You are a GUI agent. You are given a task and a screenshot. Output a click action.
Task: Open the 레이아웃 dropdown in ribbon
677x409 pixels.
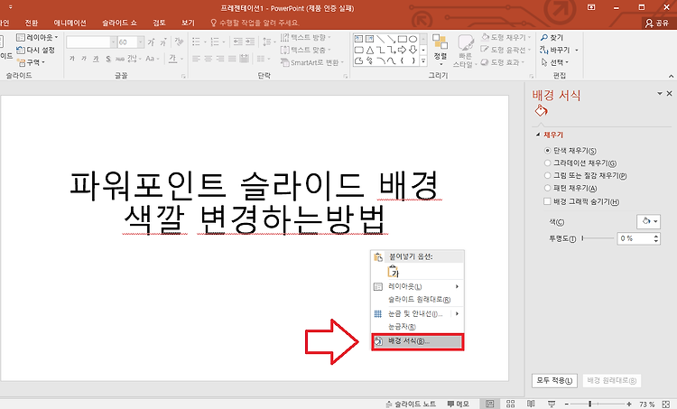pyautogui.click(x=37, y=38)
